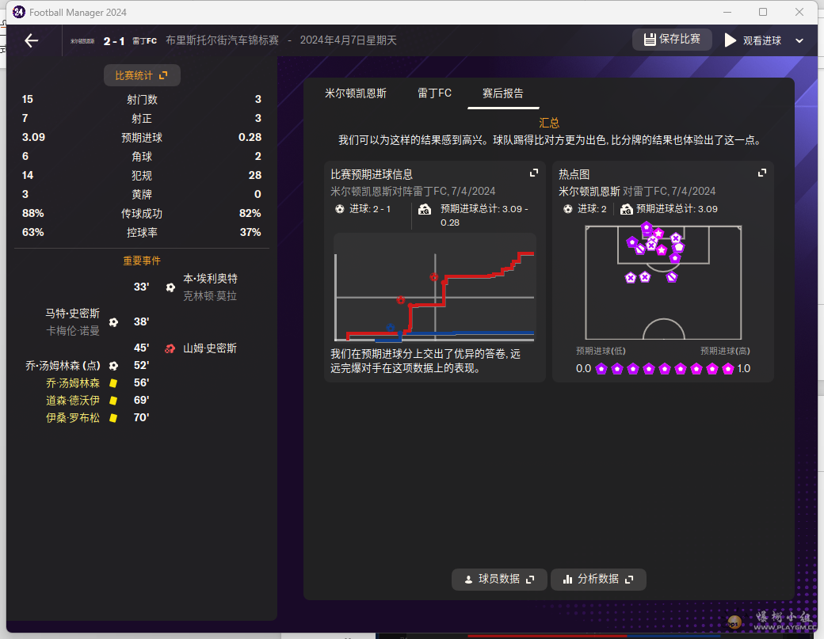Click the penalty goal icon at 52'
This screenshot has height=639, width=824.
[x=113, y=366]
